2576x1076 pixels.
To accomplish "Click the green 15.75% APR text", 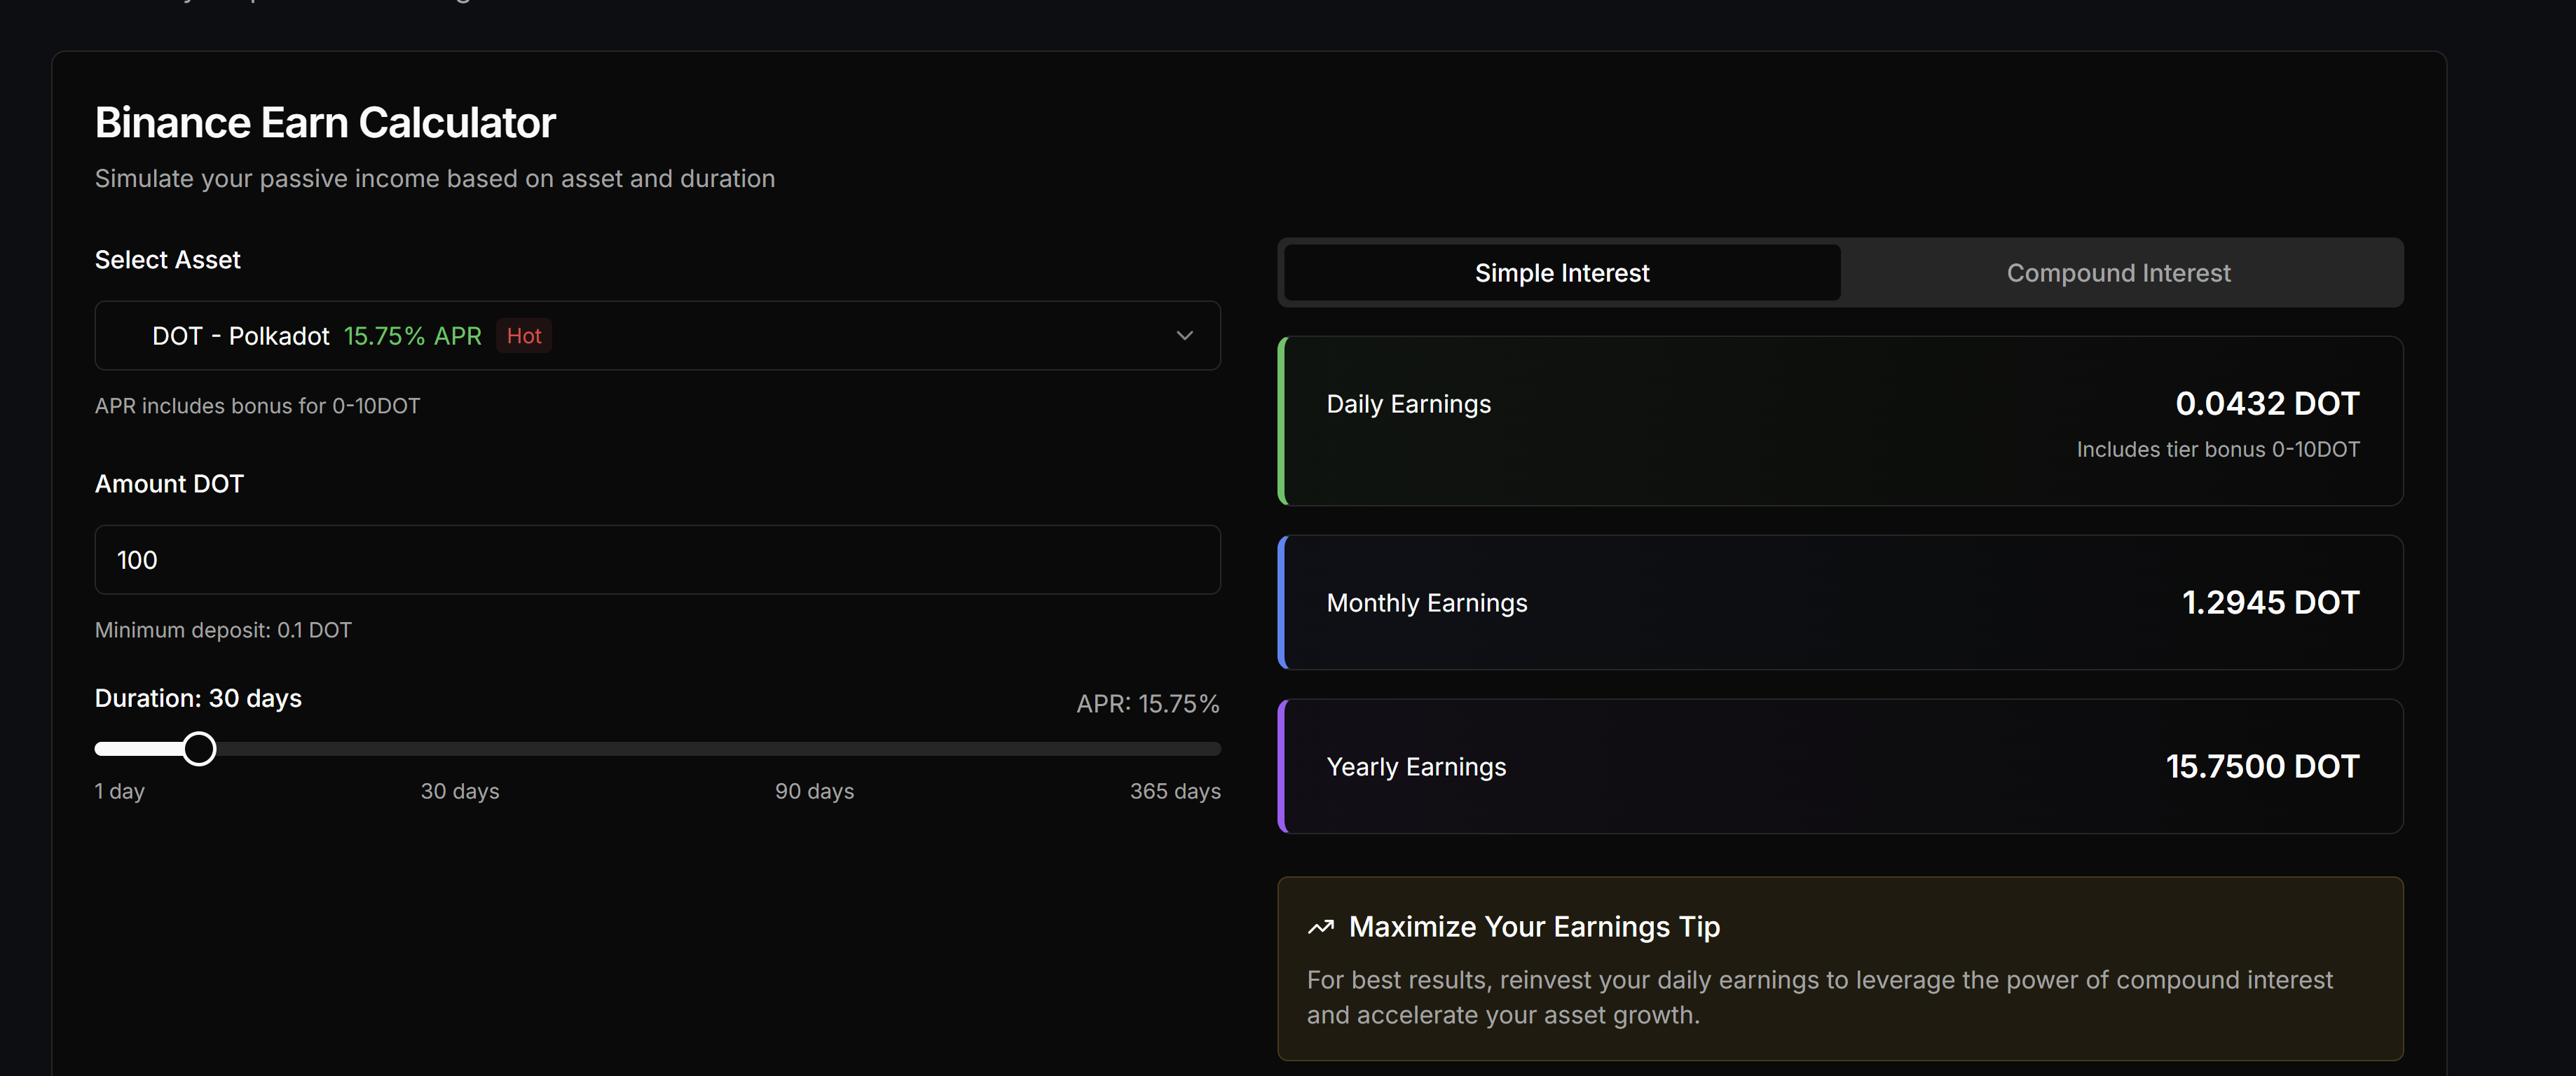I will pos(413,336).
